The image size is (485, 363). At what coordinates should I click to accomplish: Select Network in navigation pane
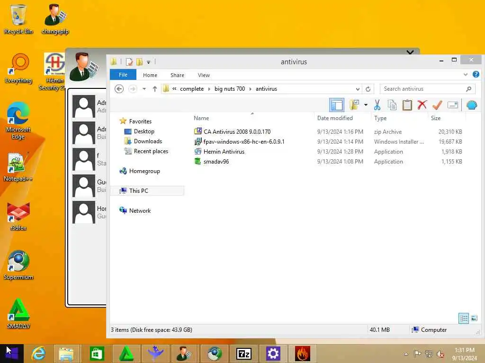(x=140, y=210)
